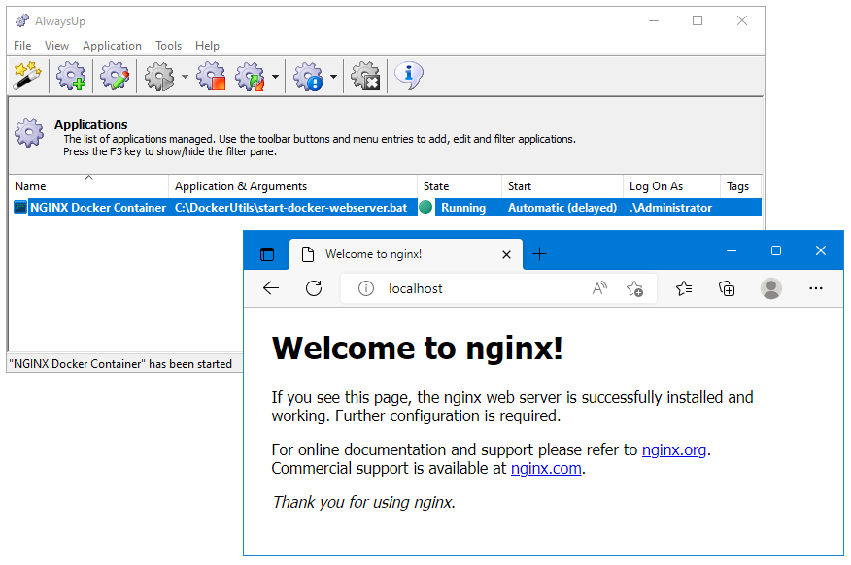851x565 pixels.
Task: Click the magic wand wizard toolbar icon
Action: 27,76
